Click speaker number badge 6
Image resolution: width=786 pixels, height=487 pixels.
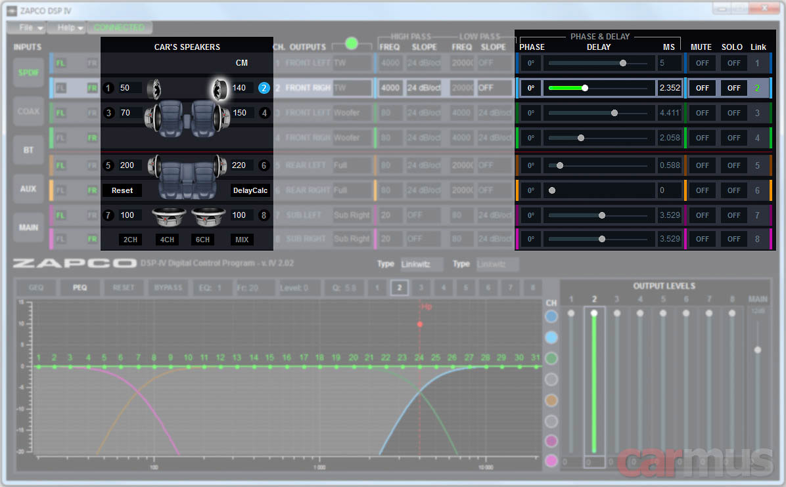(x=264, y=165)
